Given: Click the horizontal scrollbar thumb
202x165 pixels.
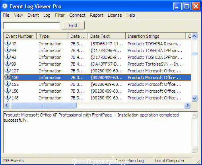Looking at the screenshot, I should coord(43,105).
